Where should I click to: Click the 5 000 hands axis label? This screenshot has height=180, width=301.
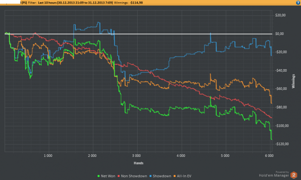(225, 156)
